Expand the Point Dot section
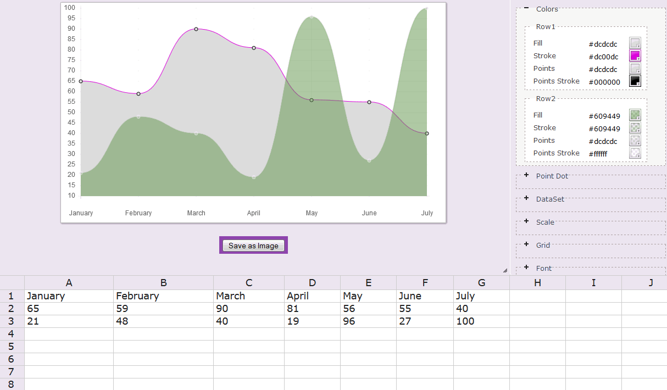 [526, 176]
